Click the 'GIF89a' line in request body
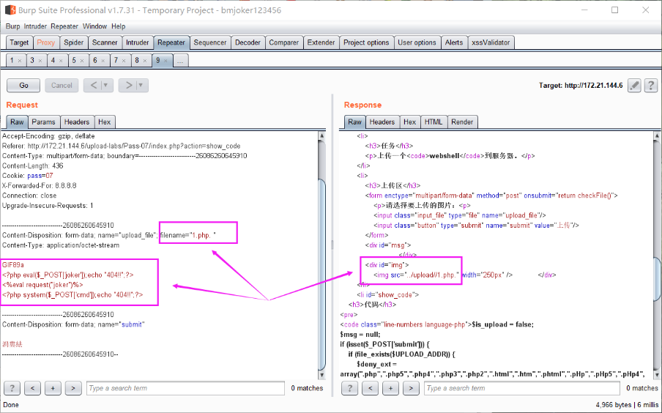The width and height of the screenshot is (662, 413). (x=13, y=265)
